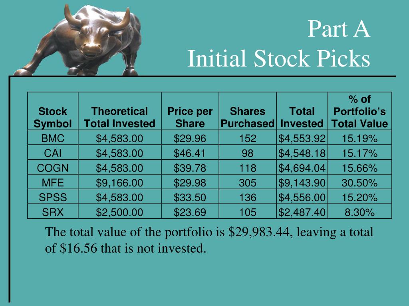Click the % of Portfolio's Total Value header
The height and width of the screenshot is (306, 409).
click(360, 111)
